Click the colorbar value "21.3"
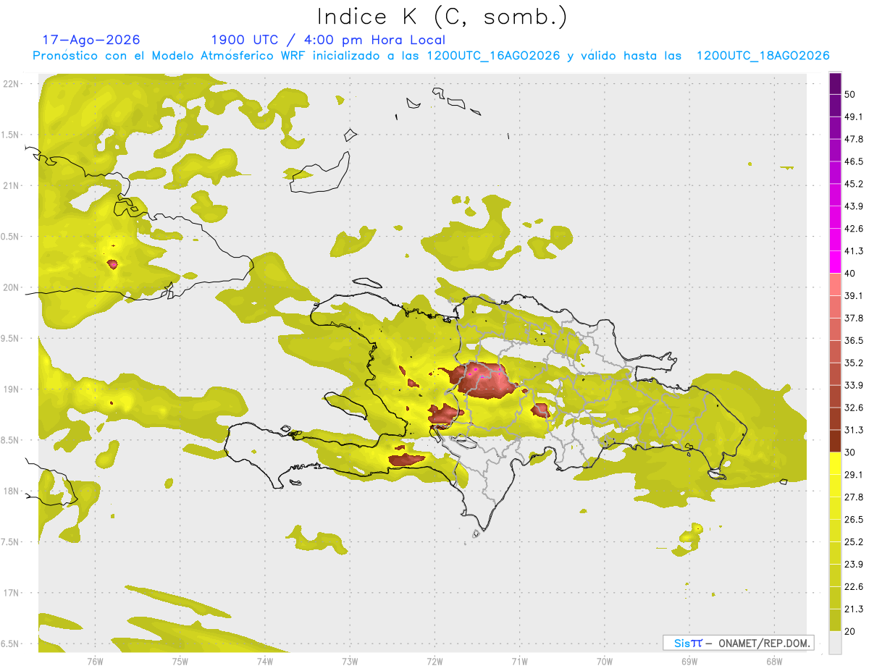869x671 pixels. (855, 609)
